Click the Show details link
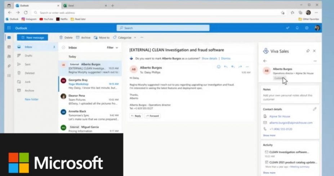 tap(209, 58)
